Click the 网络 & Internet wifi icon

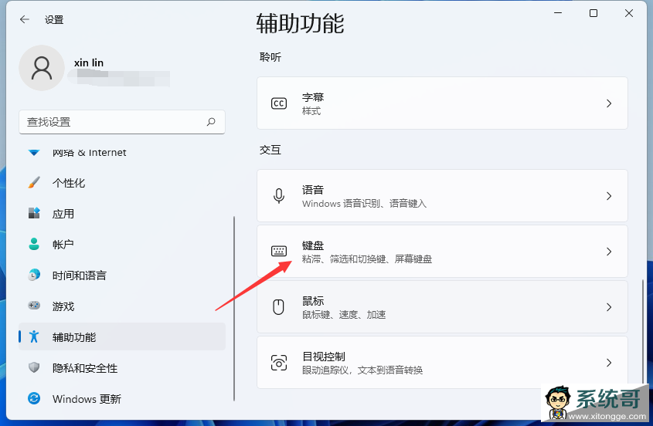(x=34, y=152)
